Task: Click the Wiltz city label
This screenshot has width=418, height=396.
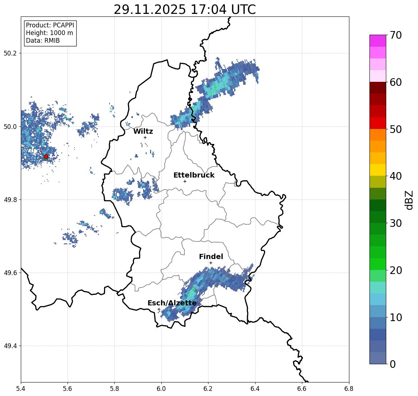Action: (x=143, y=131)
